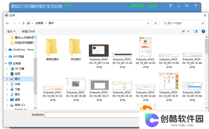This screenshot has height=129, width=209.
Task: Select Snipaste_2022-05-19_09-16-52.png thumbnail
Action: [52, 88]
